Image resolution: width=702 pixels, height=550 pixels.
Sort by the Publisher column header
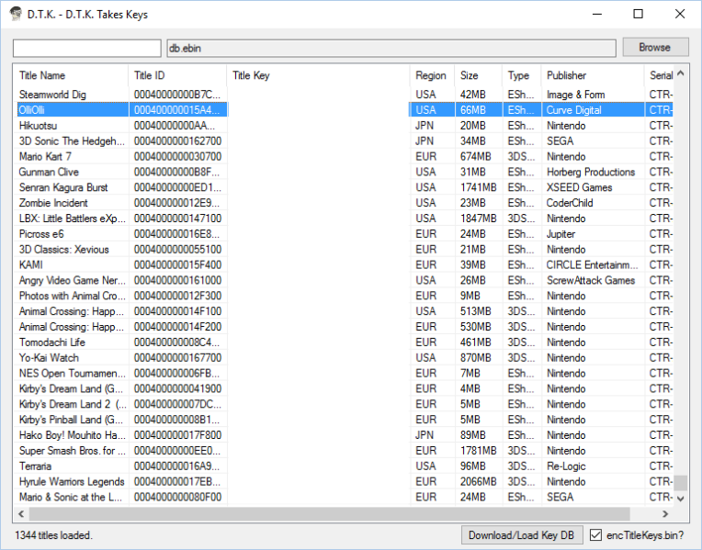click(593, 75)
